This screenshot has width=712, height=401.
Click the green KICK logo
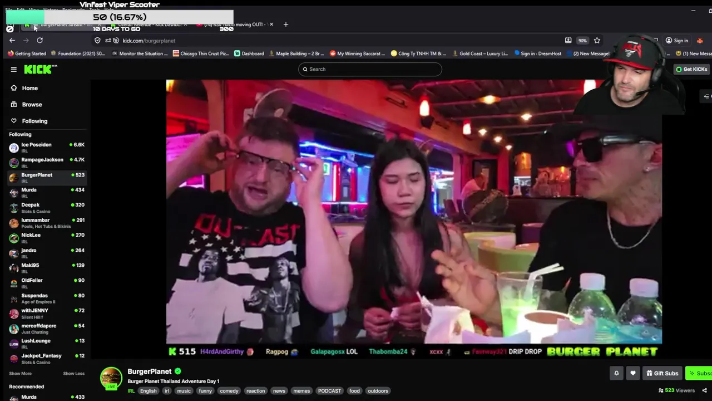(x=40, y=69)
